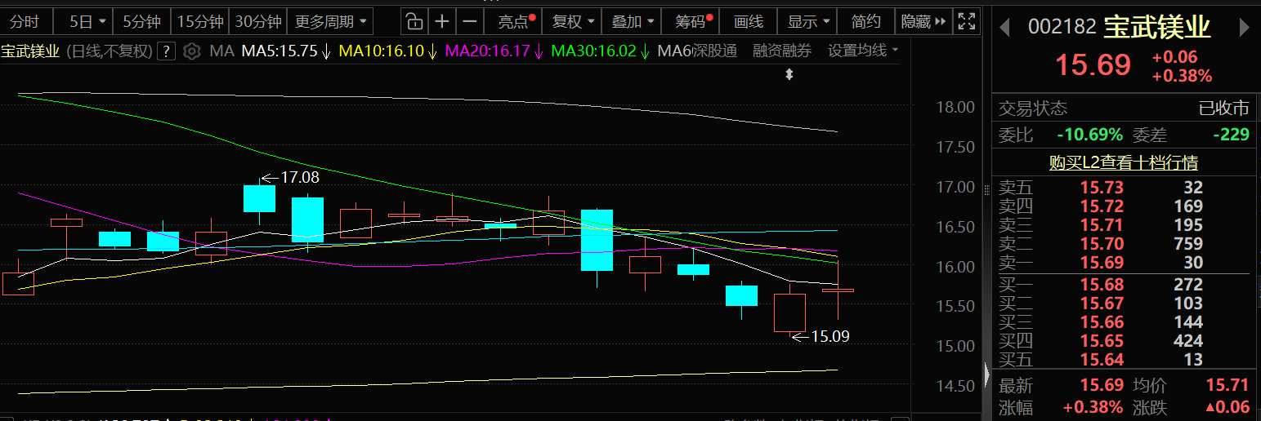This screenshot has height=421, width=1261.
Task: Open the 设置均线 dropdown
Action: [862, 51]
